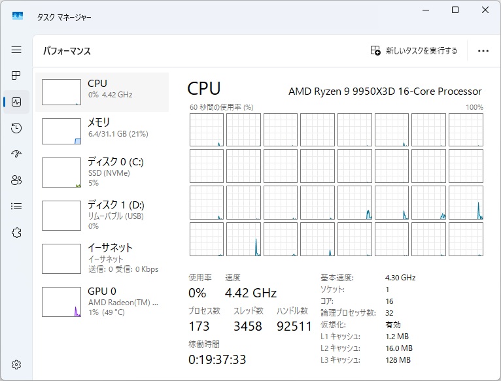This screenshot has width=501, height=381.
Task: Select the Ethernet performance entry
Action: coord(102,258)
